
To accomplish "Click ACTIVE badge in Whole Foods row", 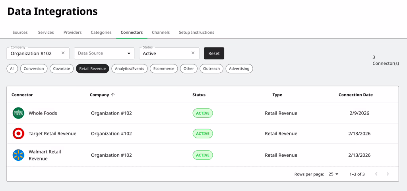I will (x=203, y=113).
